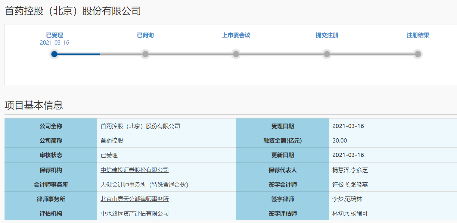Screen dimensions: 457x223
Task: Open the 中信建投证券股份有限公司 link
Action: [x=135, y=170]
